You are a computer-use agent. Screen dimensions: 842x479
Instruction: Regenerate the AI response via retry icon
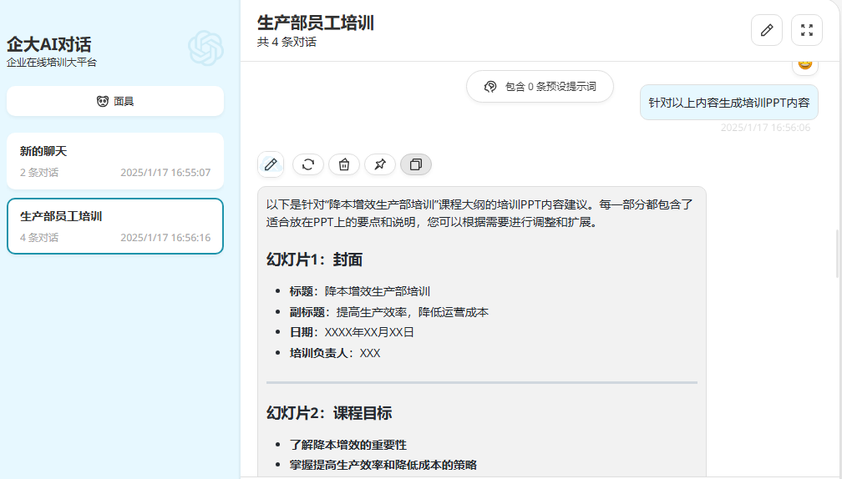308,164
